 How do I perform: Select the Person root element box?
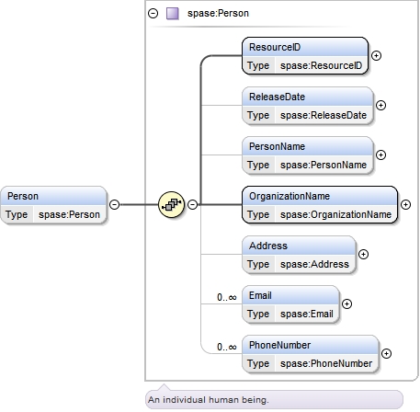[x=53, y=205]
